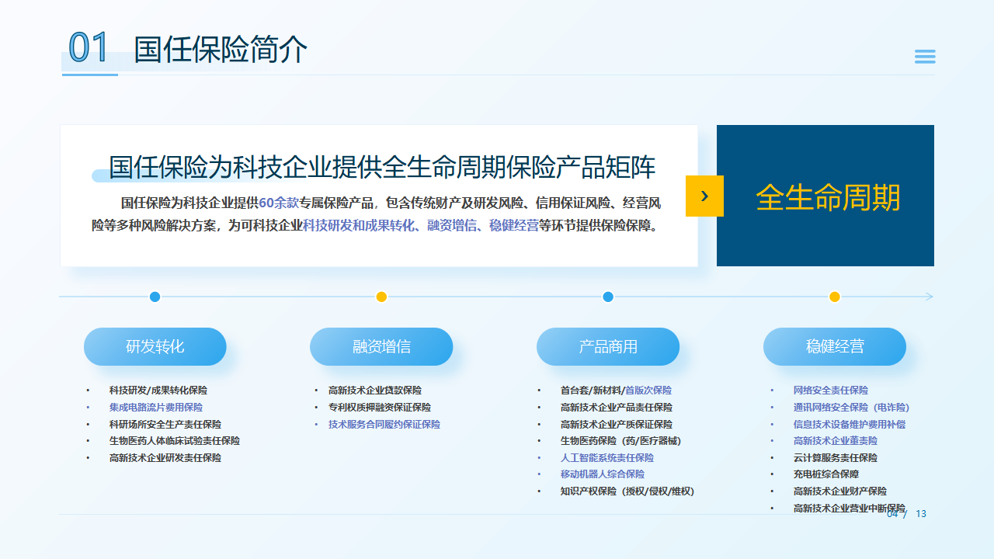The height and width of the screenshot is (559, 994).
Task: Switch to the 产品商用 tab pill
Action: click(x=607, y=346)
